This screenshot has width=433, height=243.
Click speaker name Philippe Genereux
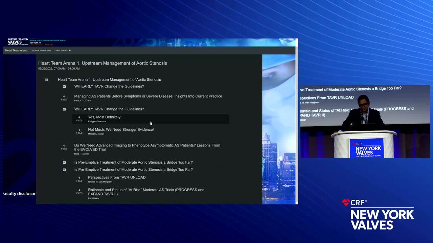97,122
